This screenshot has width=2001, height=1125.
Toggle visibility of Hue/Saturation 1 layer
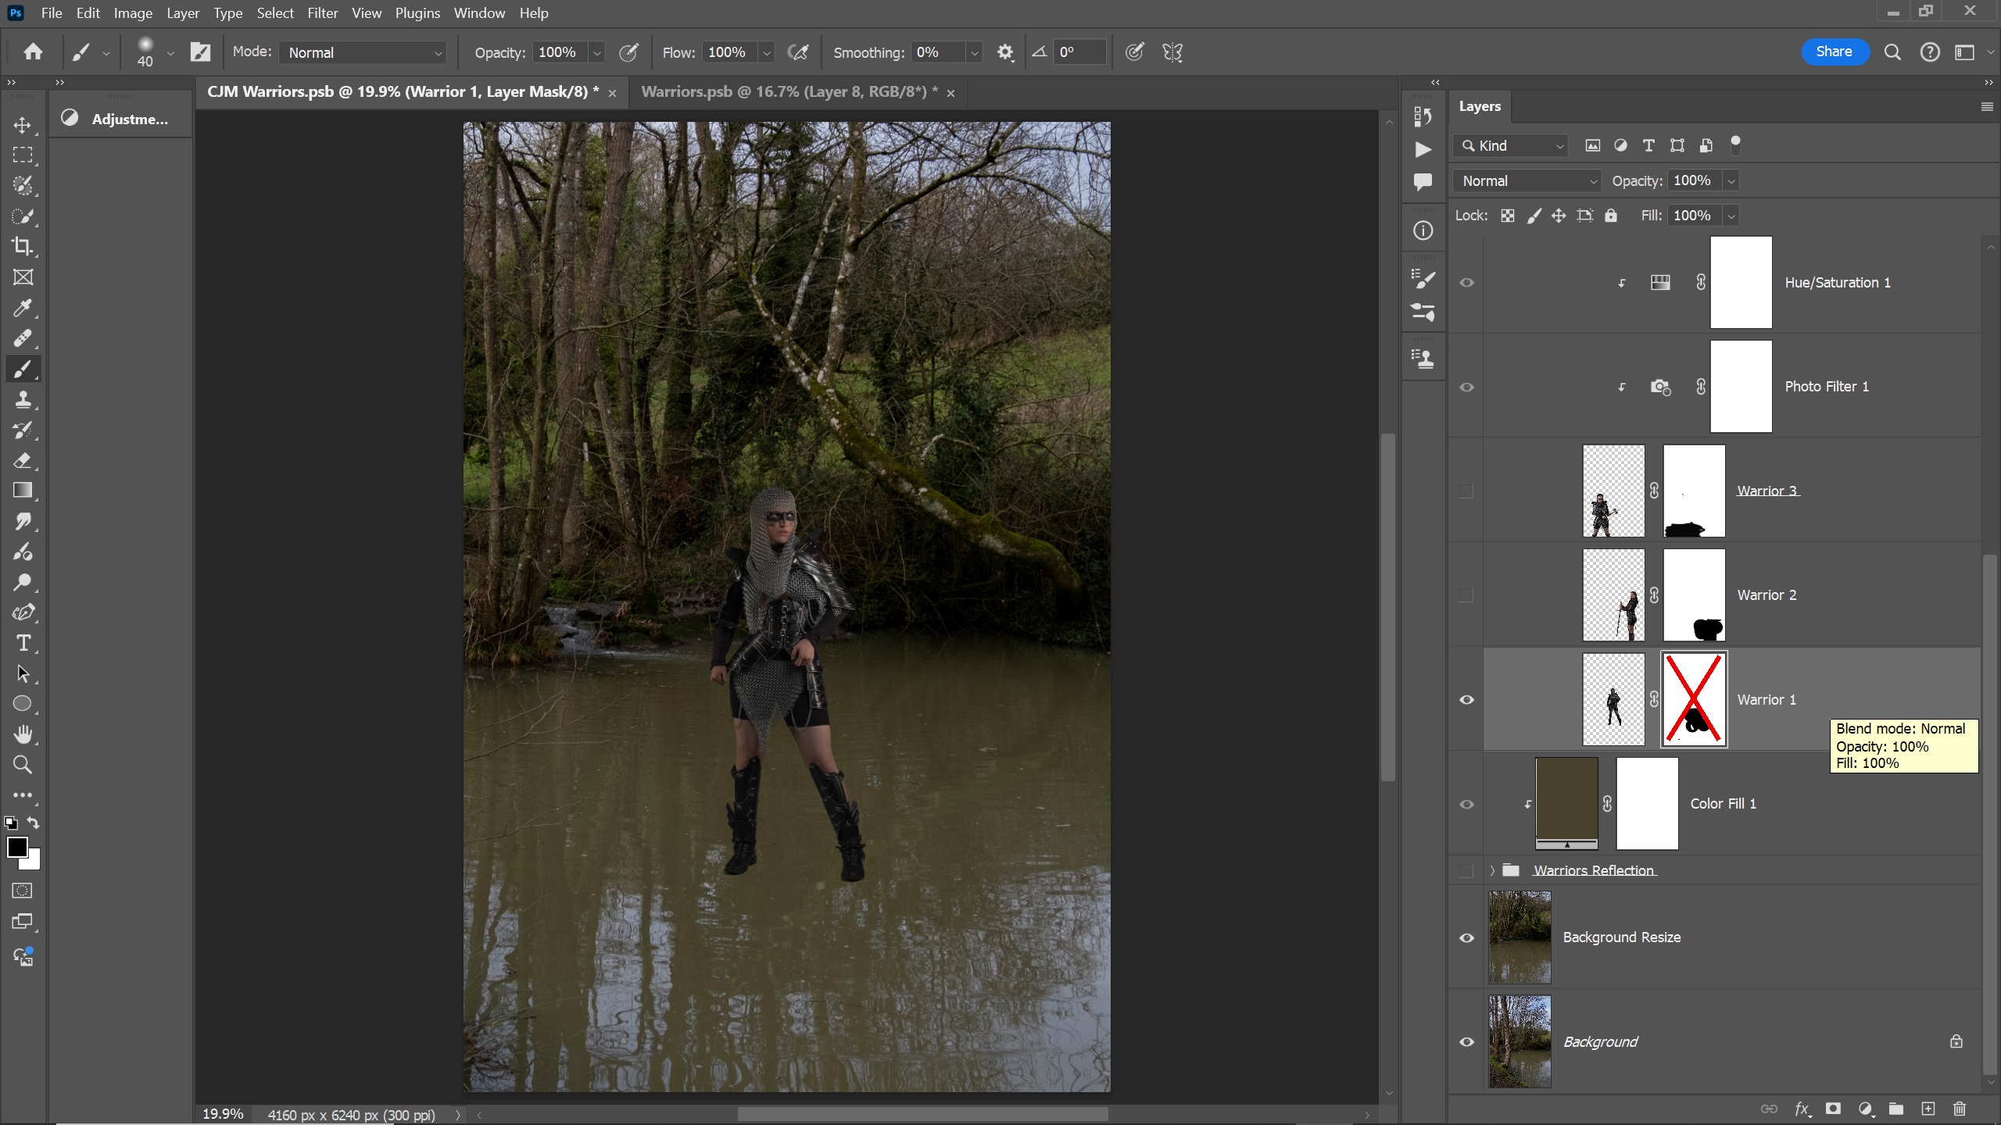coord(1466,283)
